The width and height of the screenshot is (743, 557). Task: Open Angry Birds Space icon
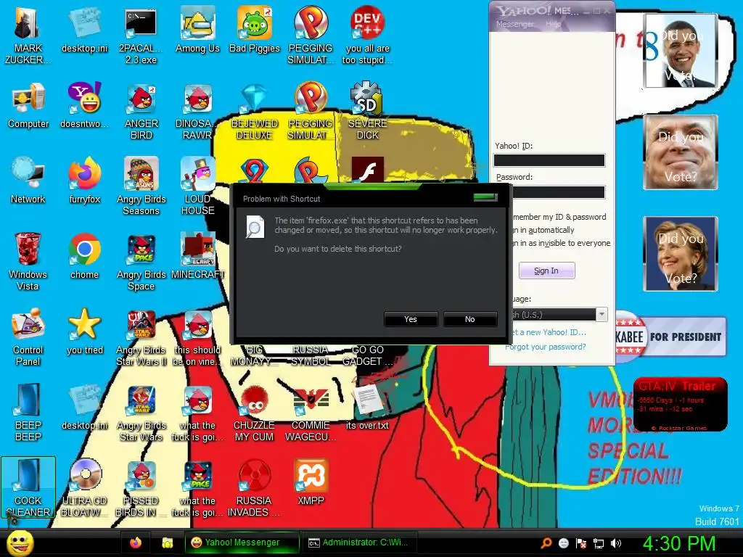141,261
